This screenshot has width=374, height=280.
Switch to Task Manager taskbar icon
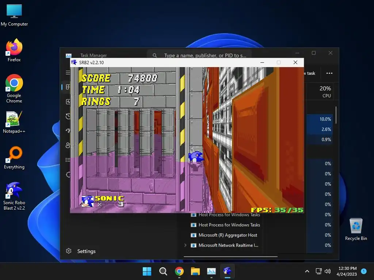211,271
